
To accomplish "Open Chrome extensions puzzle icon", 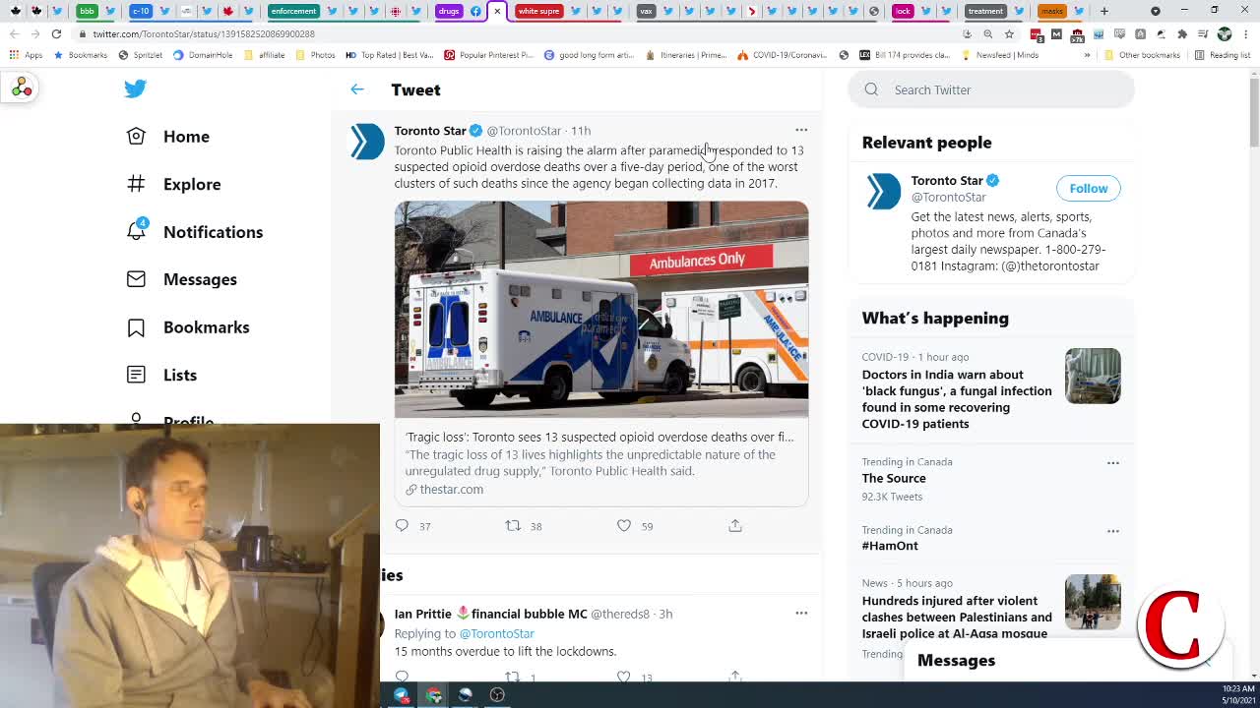I will (1182, 33).
